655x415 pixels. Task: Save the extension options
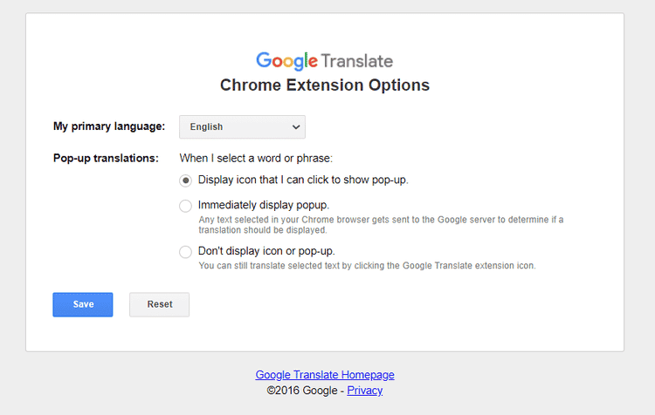(x=83, y=304)
